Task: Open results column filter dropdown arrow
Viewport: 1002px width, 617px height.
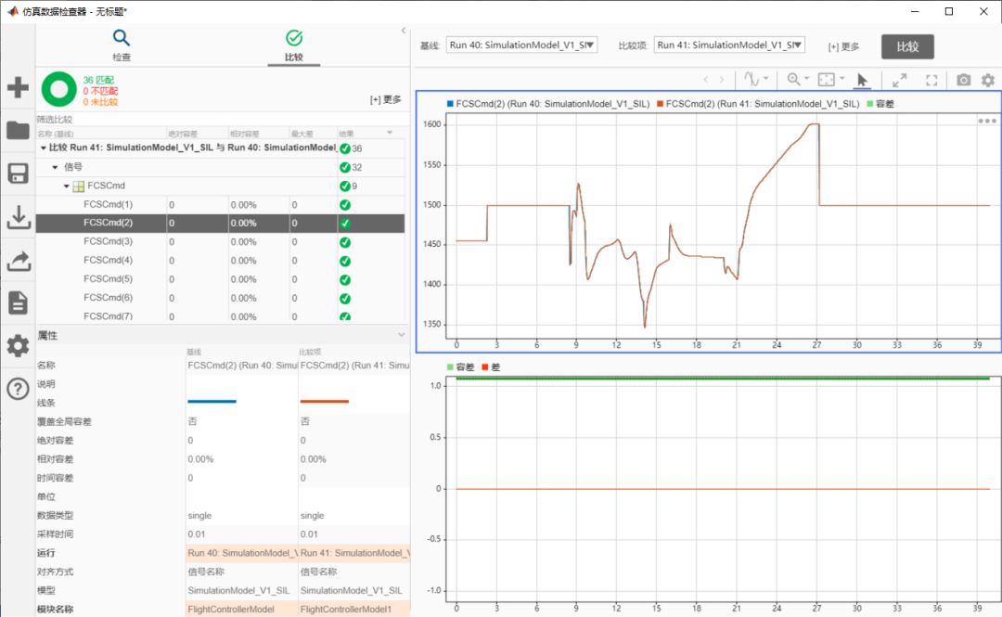Action: tap(390, 133)
